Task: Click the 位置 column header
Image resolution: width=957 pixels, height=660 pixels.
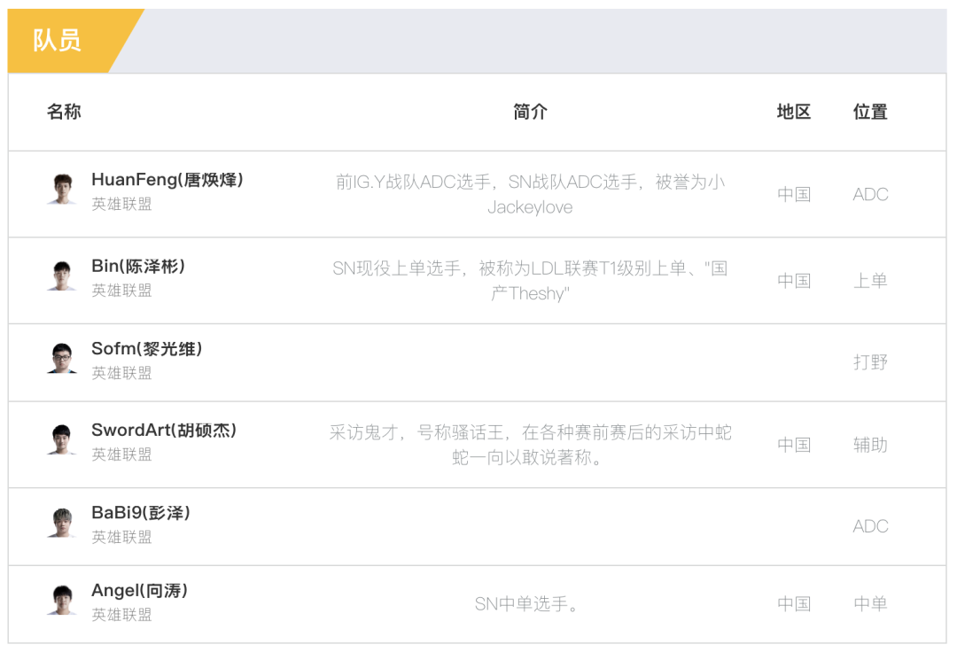Action: (870, 112)
